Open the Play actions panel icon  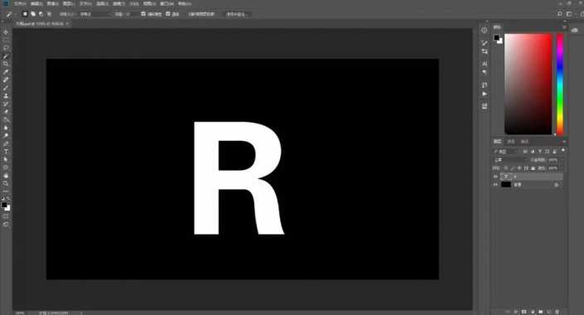485,94
